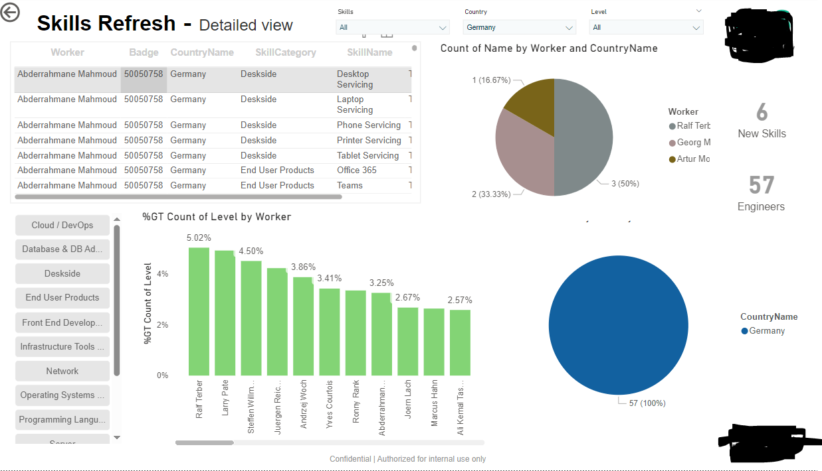Click the Andrzej Woch bar at 3.86%
Image resolution: width=822 pixels, height=471 pixels.
click(303, 326)
